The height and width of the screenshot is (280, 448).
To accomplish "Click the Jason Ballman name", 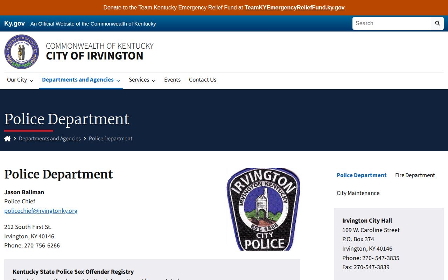I will [x=24, y=192].
